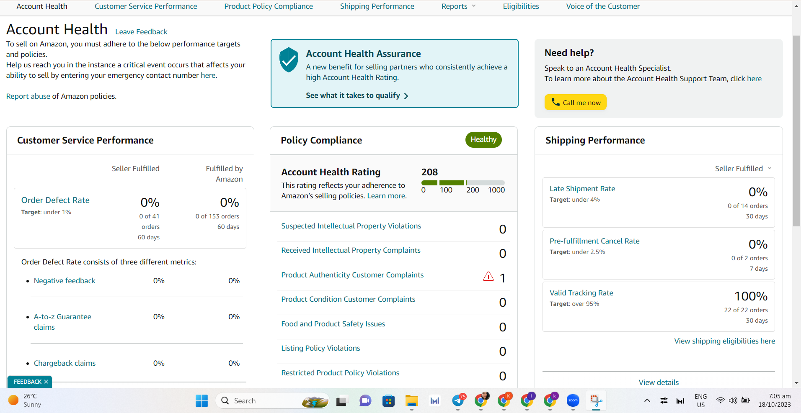Open Telegram with 75 unread badge
801x413 pixels.
tap(458, 400)
